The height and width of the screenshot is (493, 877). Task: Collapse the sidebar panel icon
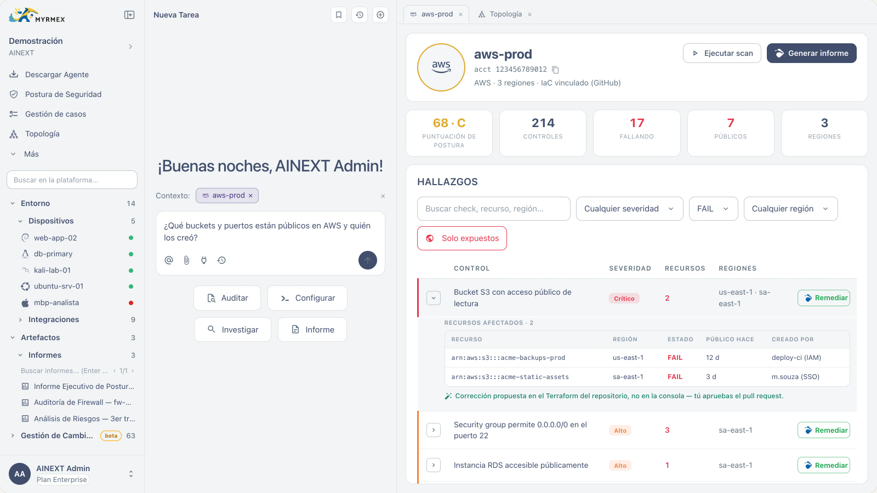click(x=129, y=15)
